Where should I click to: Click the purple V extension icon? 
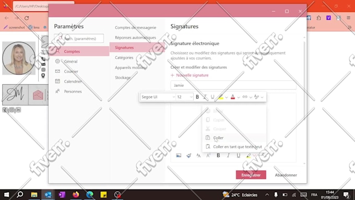click(x=328, y=18)
